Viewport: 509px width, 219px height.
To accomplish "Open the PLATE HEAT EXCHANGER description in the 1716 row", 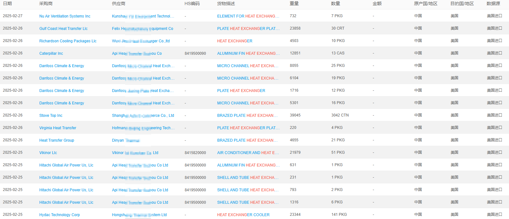I will 241,91.
